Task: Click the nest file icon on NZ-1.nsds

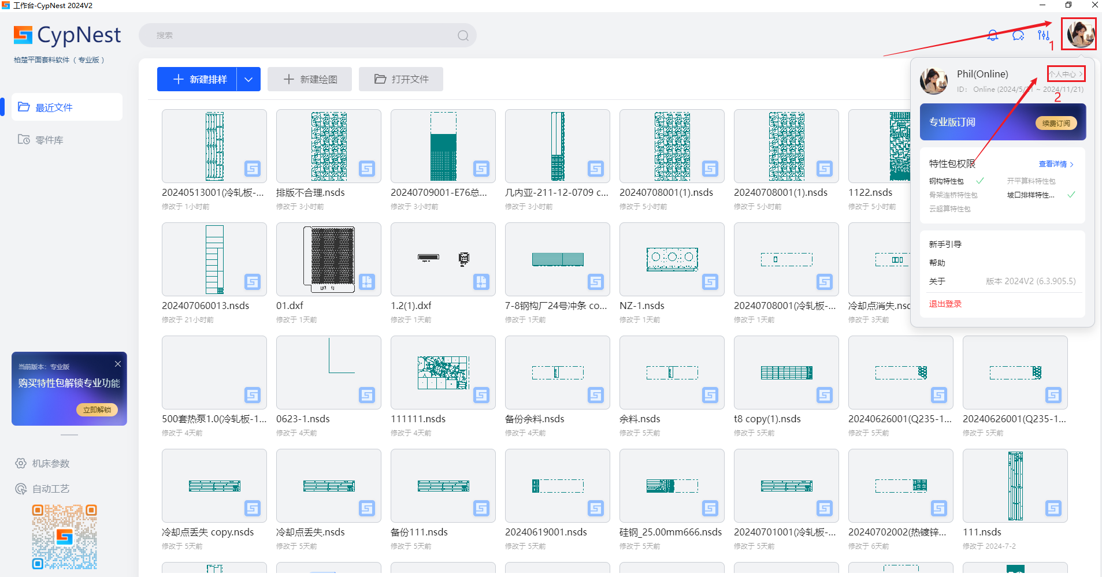Action: coord(710,282)
